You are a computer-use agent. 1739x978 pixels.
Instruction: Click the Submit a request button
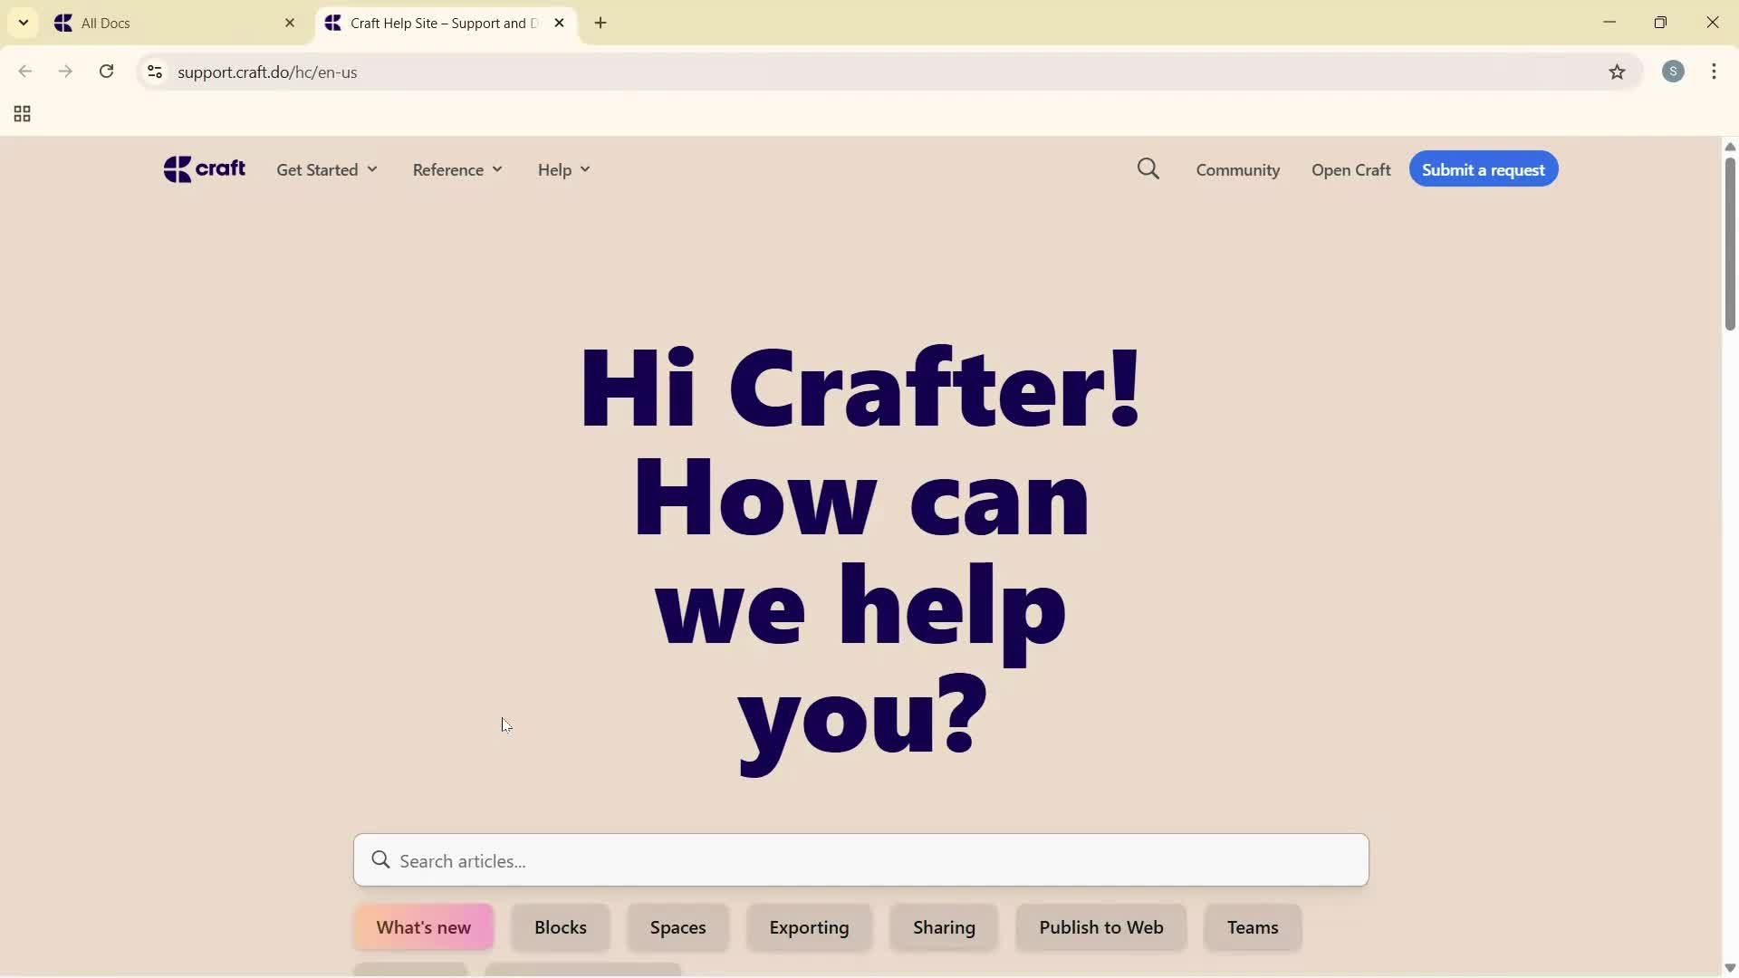pyautogui.click(x=1483, y=169)
